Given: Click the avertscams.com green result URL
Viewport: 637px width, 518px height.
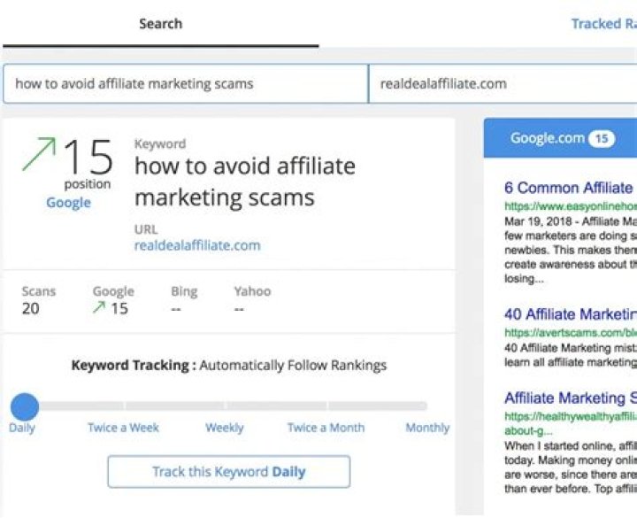Looking at the screenshot, I should point(569,333).
